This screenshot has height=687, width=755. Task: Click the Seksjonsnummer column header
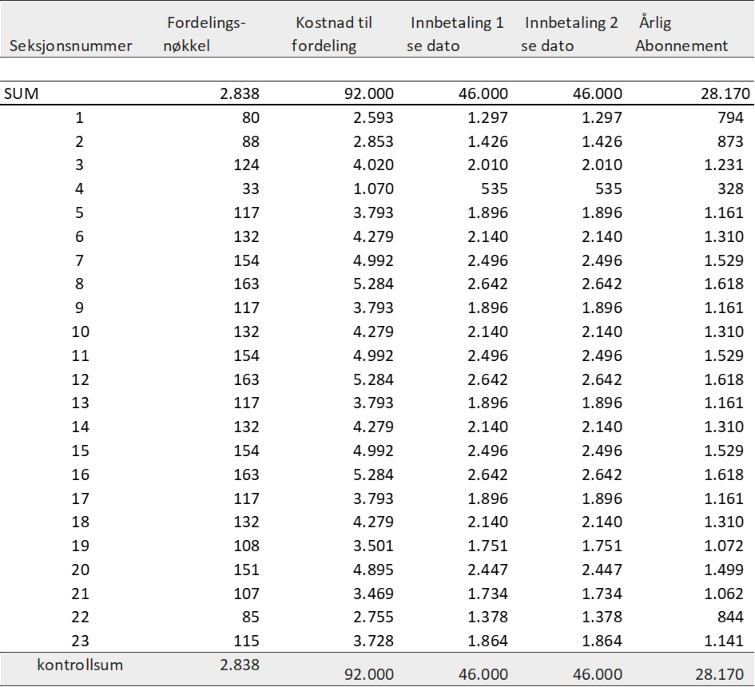(70, 46)
